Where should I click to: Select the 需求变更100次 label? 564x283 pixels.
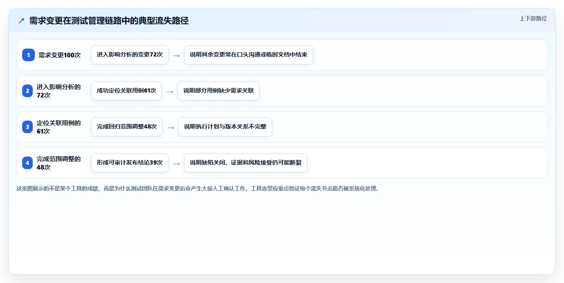(60, 55)
